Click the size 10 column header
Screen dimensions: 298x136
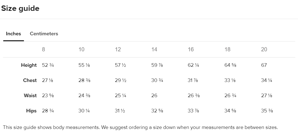(x=81, y=49)
